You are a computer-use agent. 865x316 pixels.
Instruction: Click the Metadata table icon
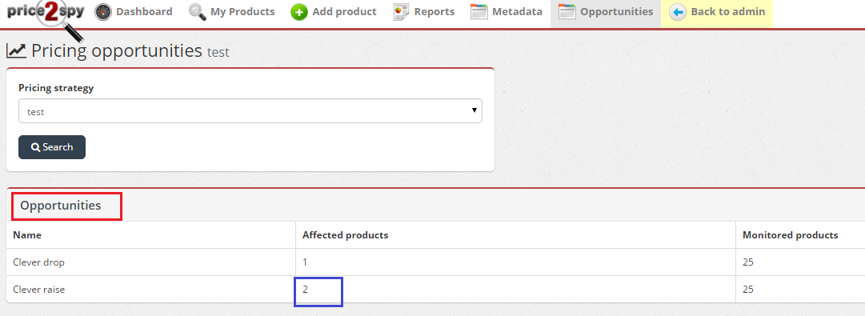click(x=479, y=11)
